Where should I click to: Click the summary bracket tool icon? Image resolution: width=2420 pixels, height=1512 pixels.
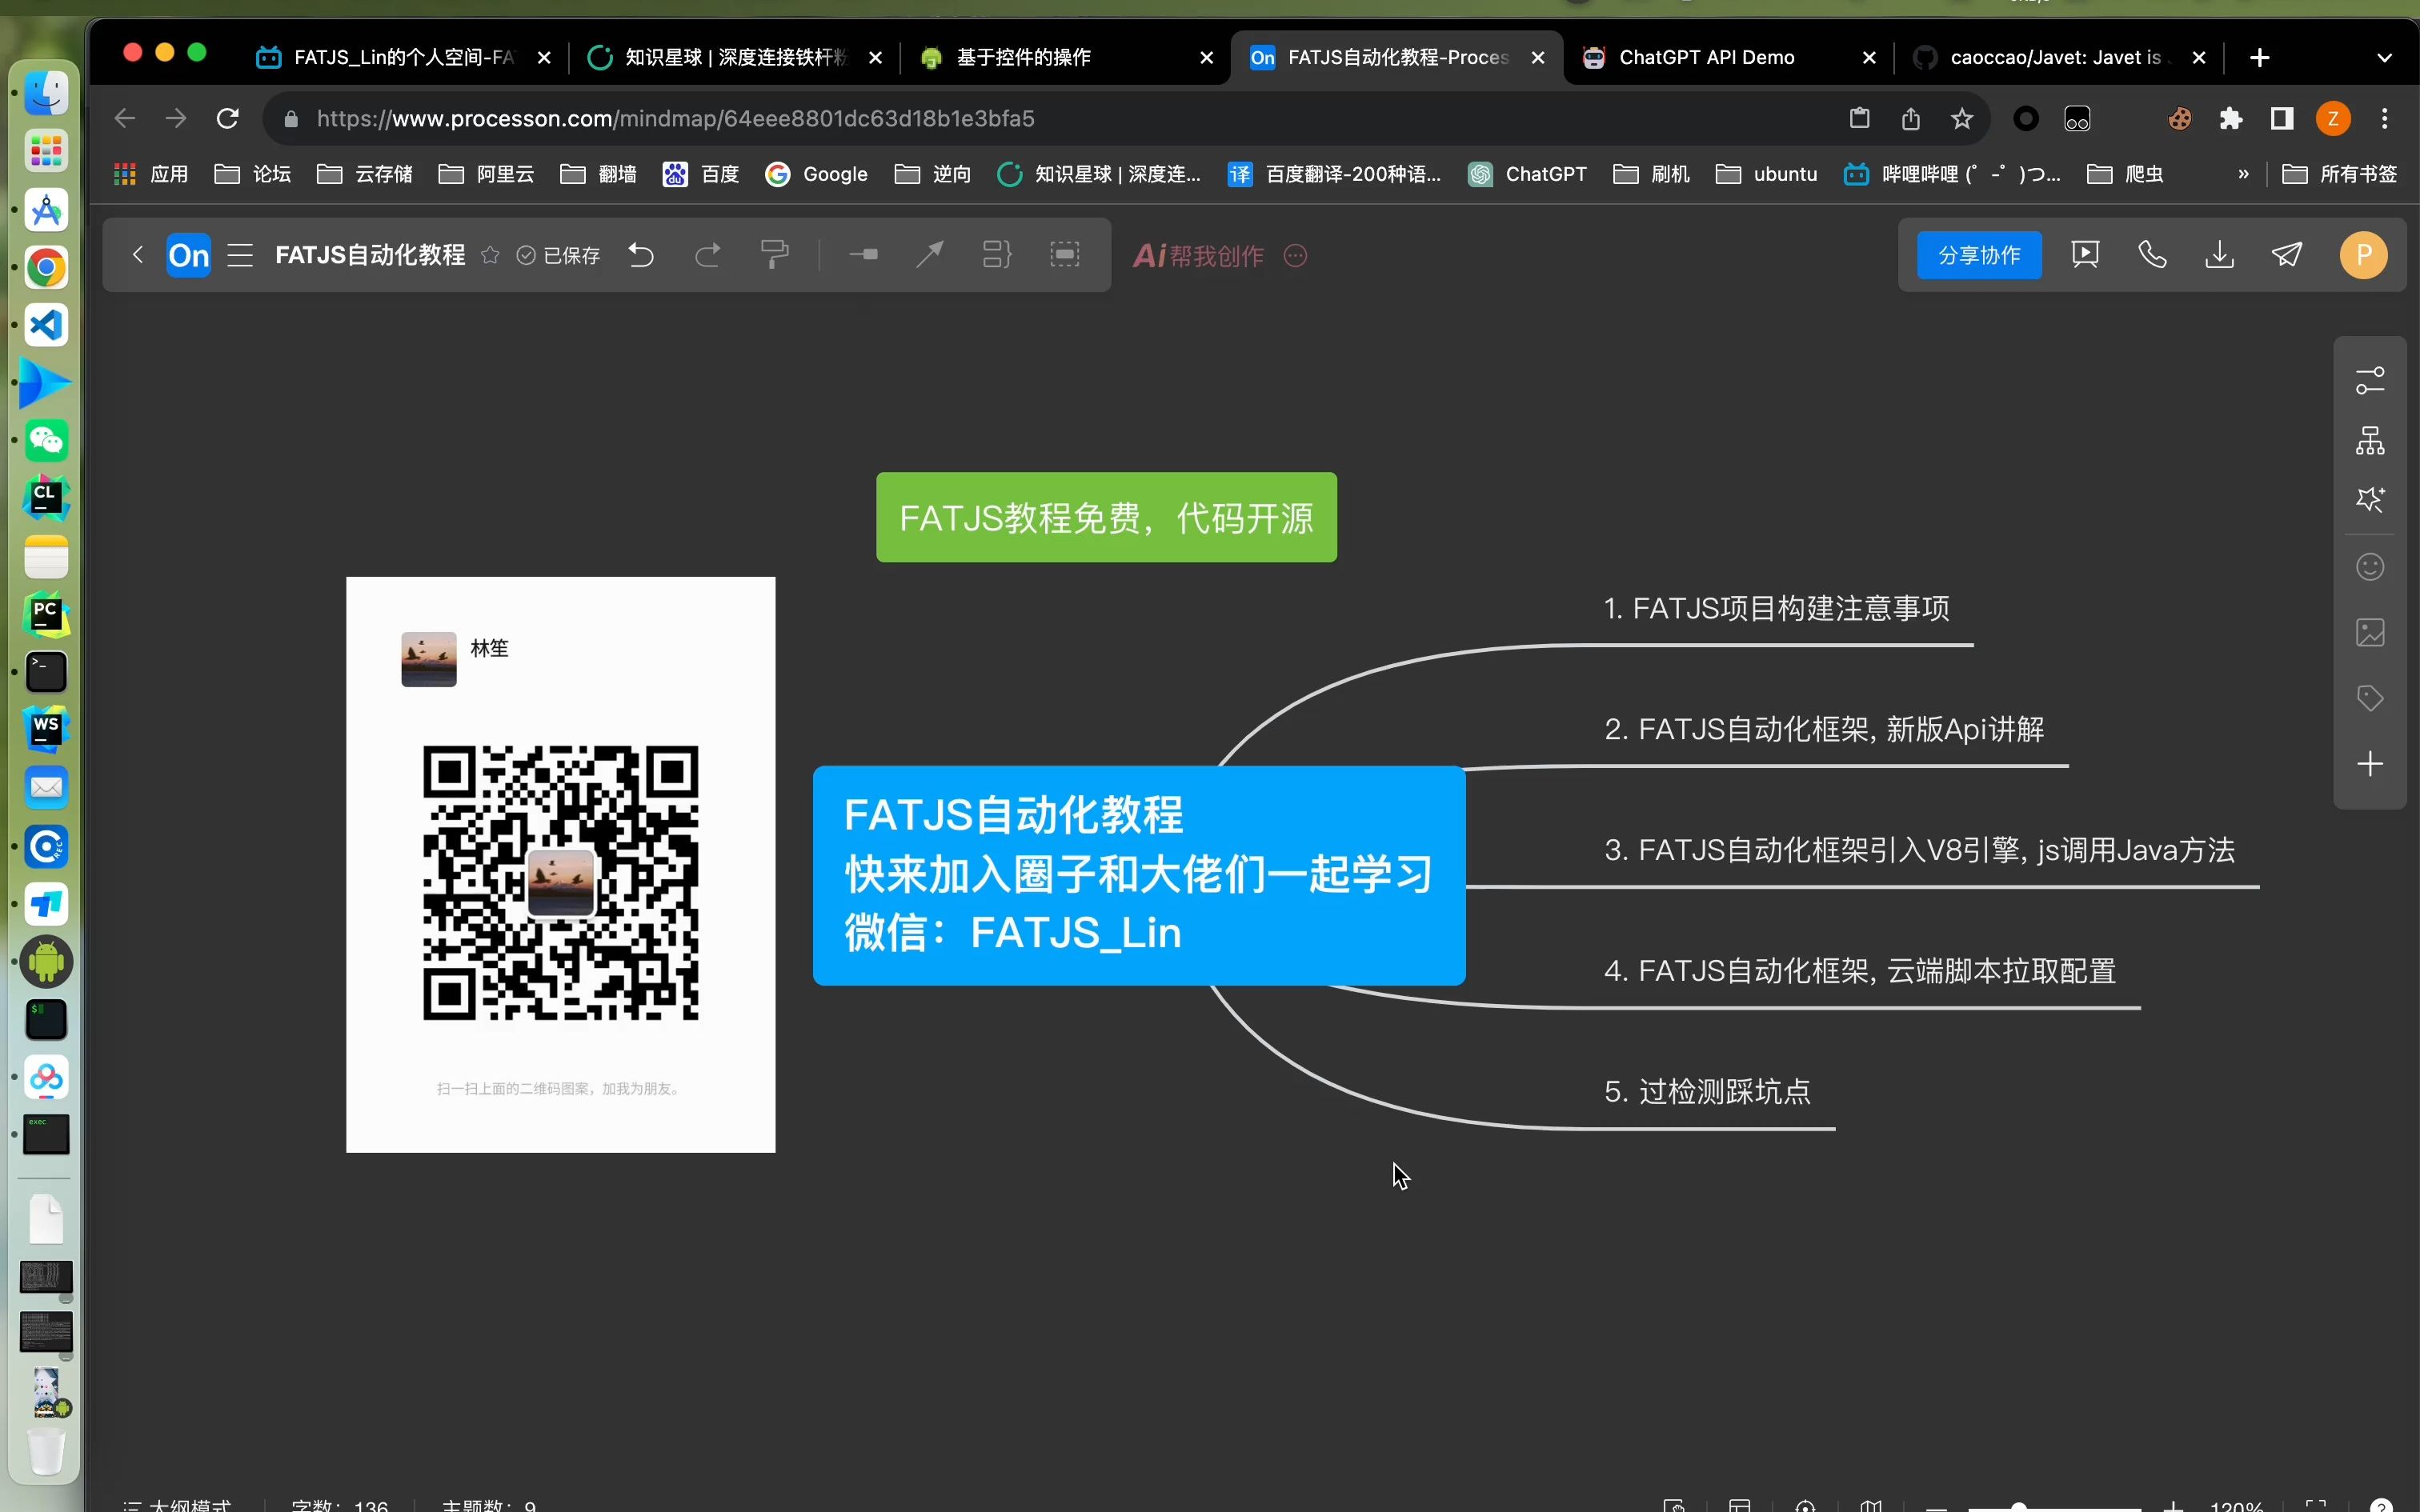tap(997, 255)
